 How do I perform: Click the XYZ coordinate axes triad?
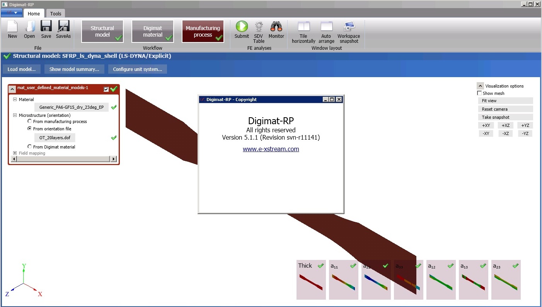[24, 280]
